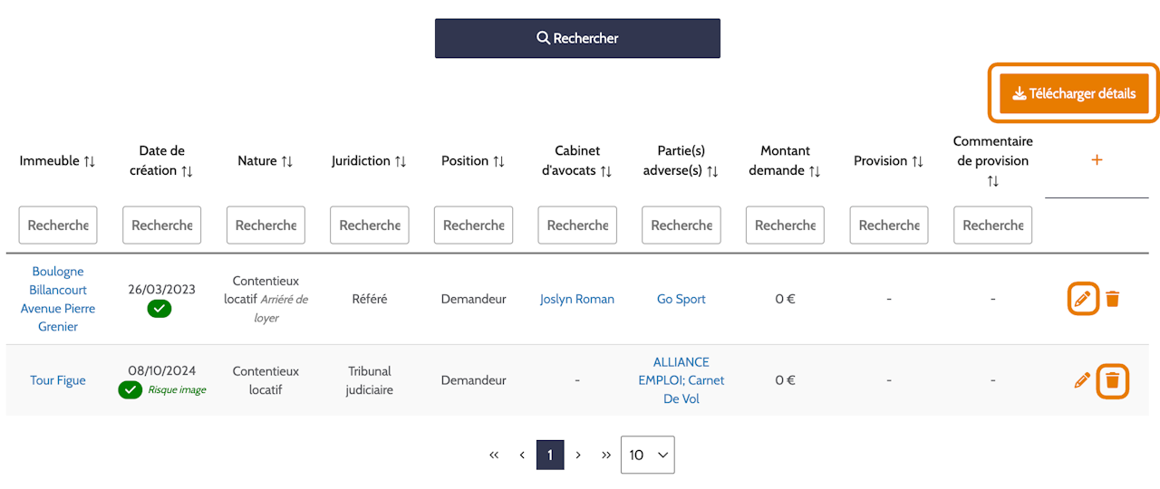Delete the Tour Figue row
Viewport: 1160px width, 489px height.
pyautogui.click(x=1113, y=380)
